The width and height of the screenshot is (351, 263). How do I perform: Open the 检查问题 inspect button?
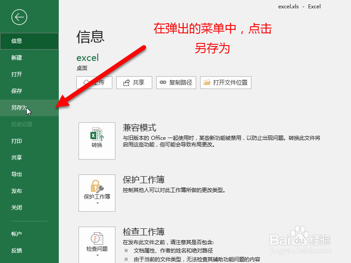pos(97,245)
